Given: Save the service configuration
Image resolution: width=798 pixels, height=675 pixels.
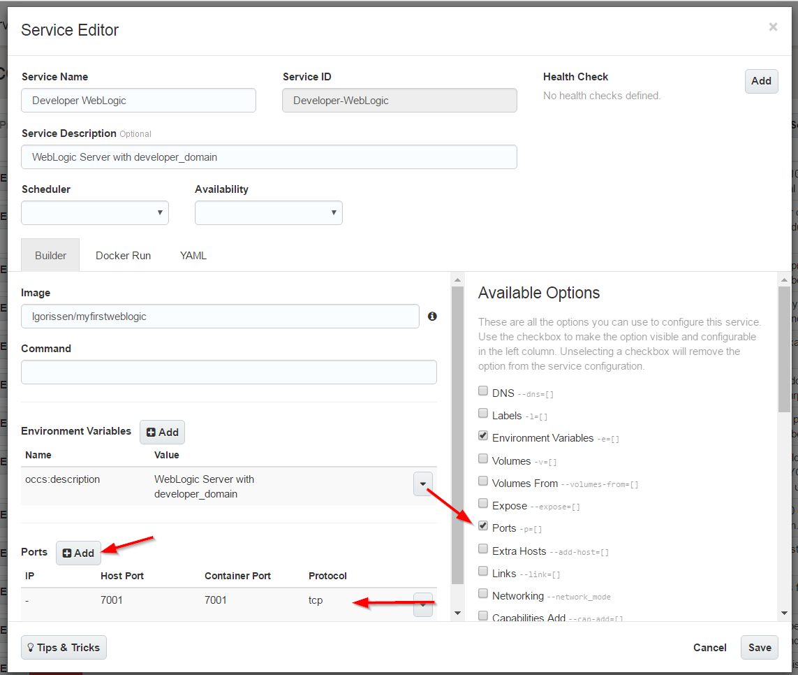Looking at the screenshot, I should pyautogui.click(x=759, y=648).
